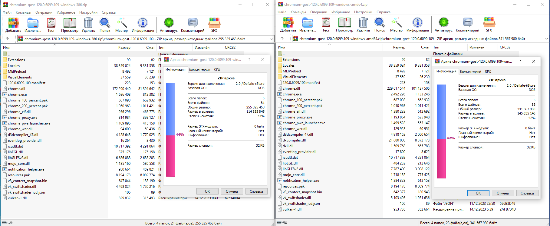Click Удалить trash icon in right amd64 window

coord(363,25)
